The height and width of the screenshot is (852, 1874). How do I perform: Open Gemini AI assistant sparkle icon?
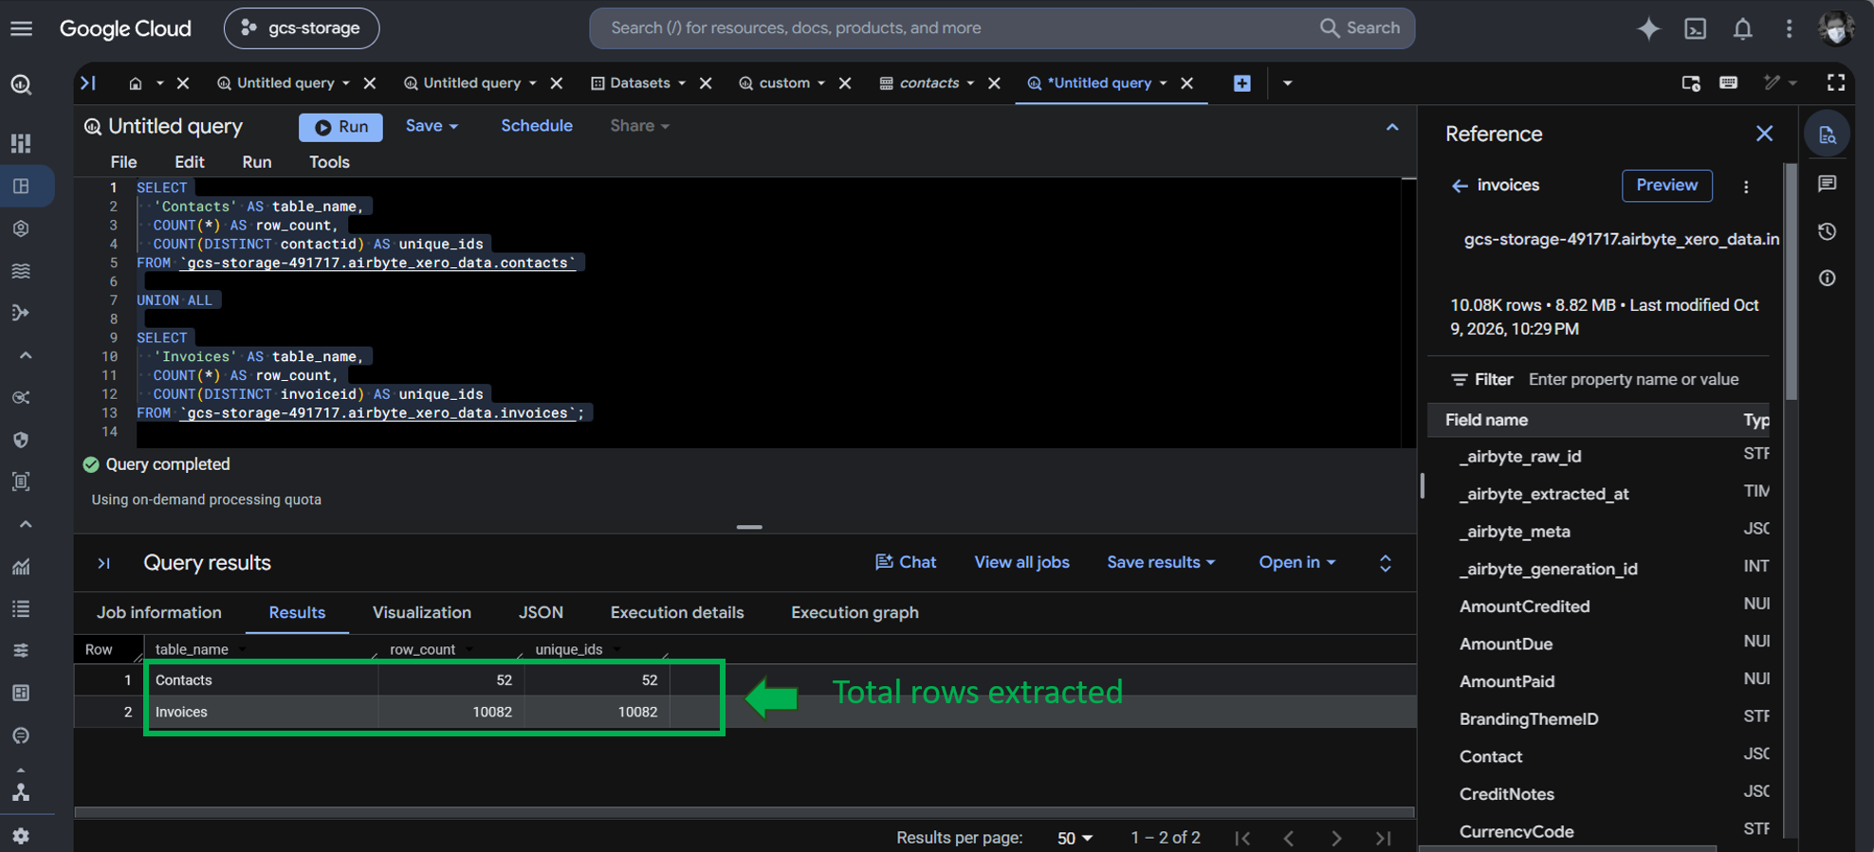click(1648, 28)
